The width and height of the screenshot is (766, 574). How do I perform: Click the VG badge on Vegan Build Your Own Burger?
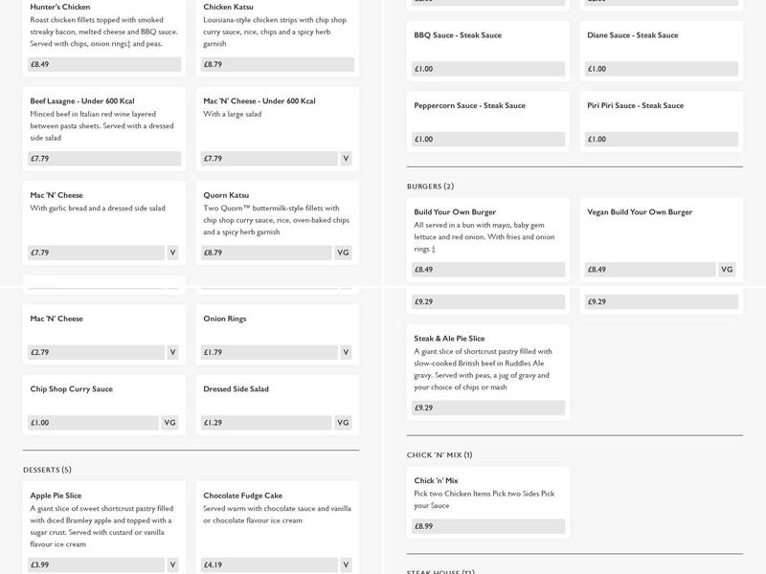click(727, 270)
